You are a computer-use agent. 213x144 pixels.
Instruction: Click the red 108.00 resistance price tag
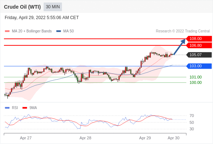tap(199, 39)
